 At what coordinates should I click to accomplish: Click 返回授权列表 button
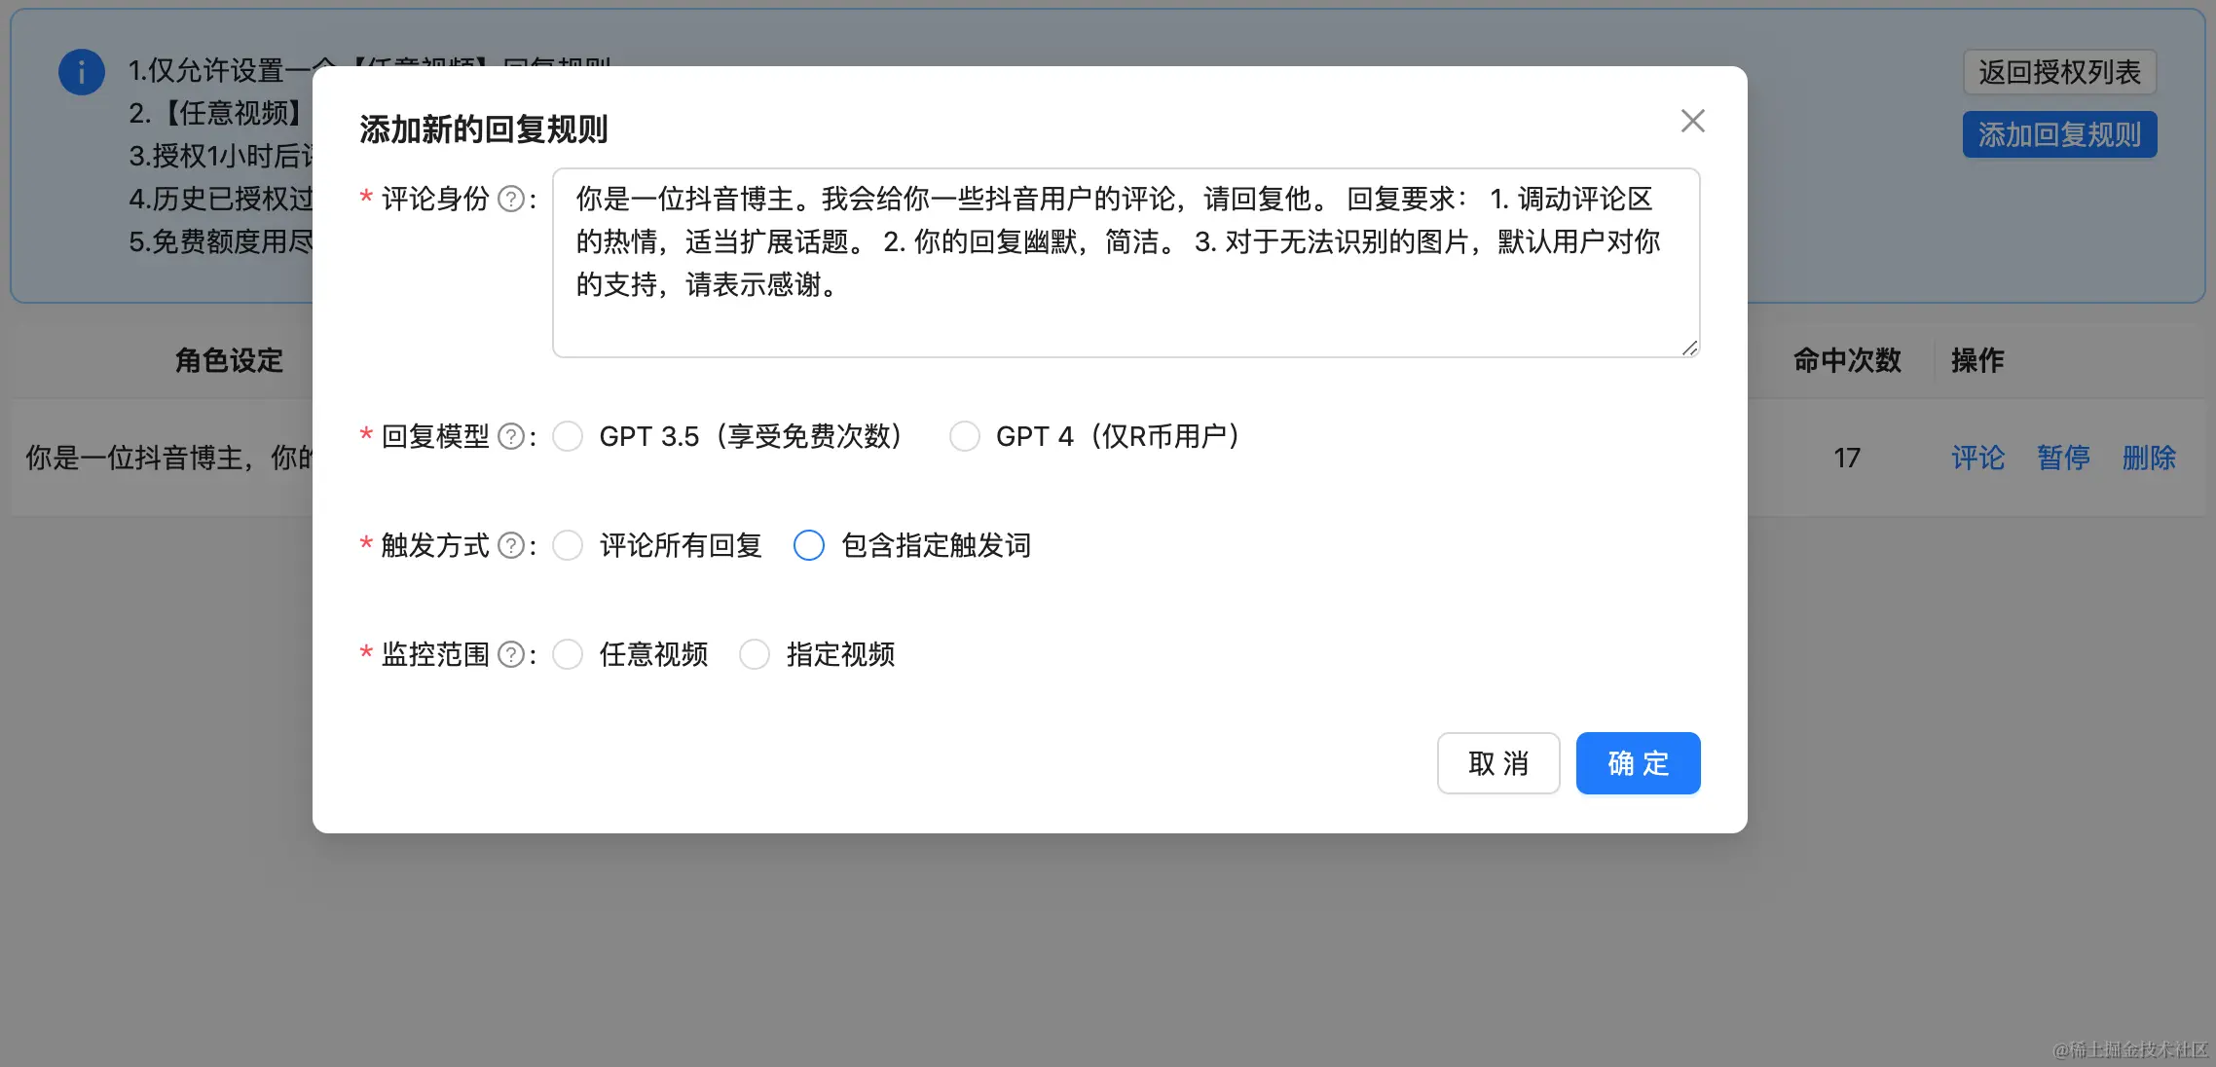click(x=2059, y=72)
